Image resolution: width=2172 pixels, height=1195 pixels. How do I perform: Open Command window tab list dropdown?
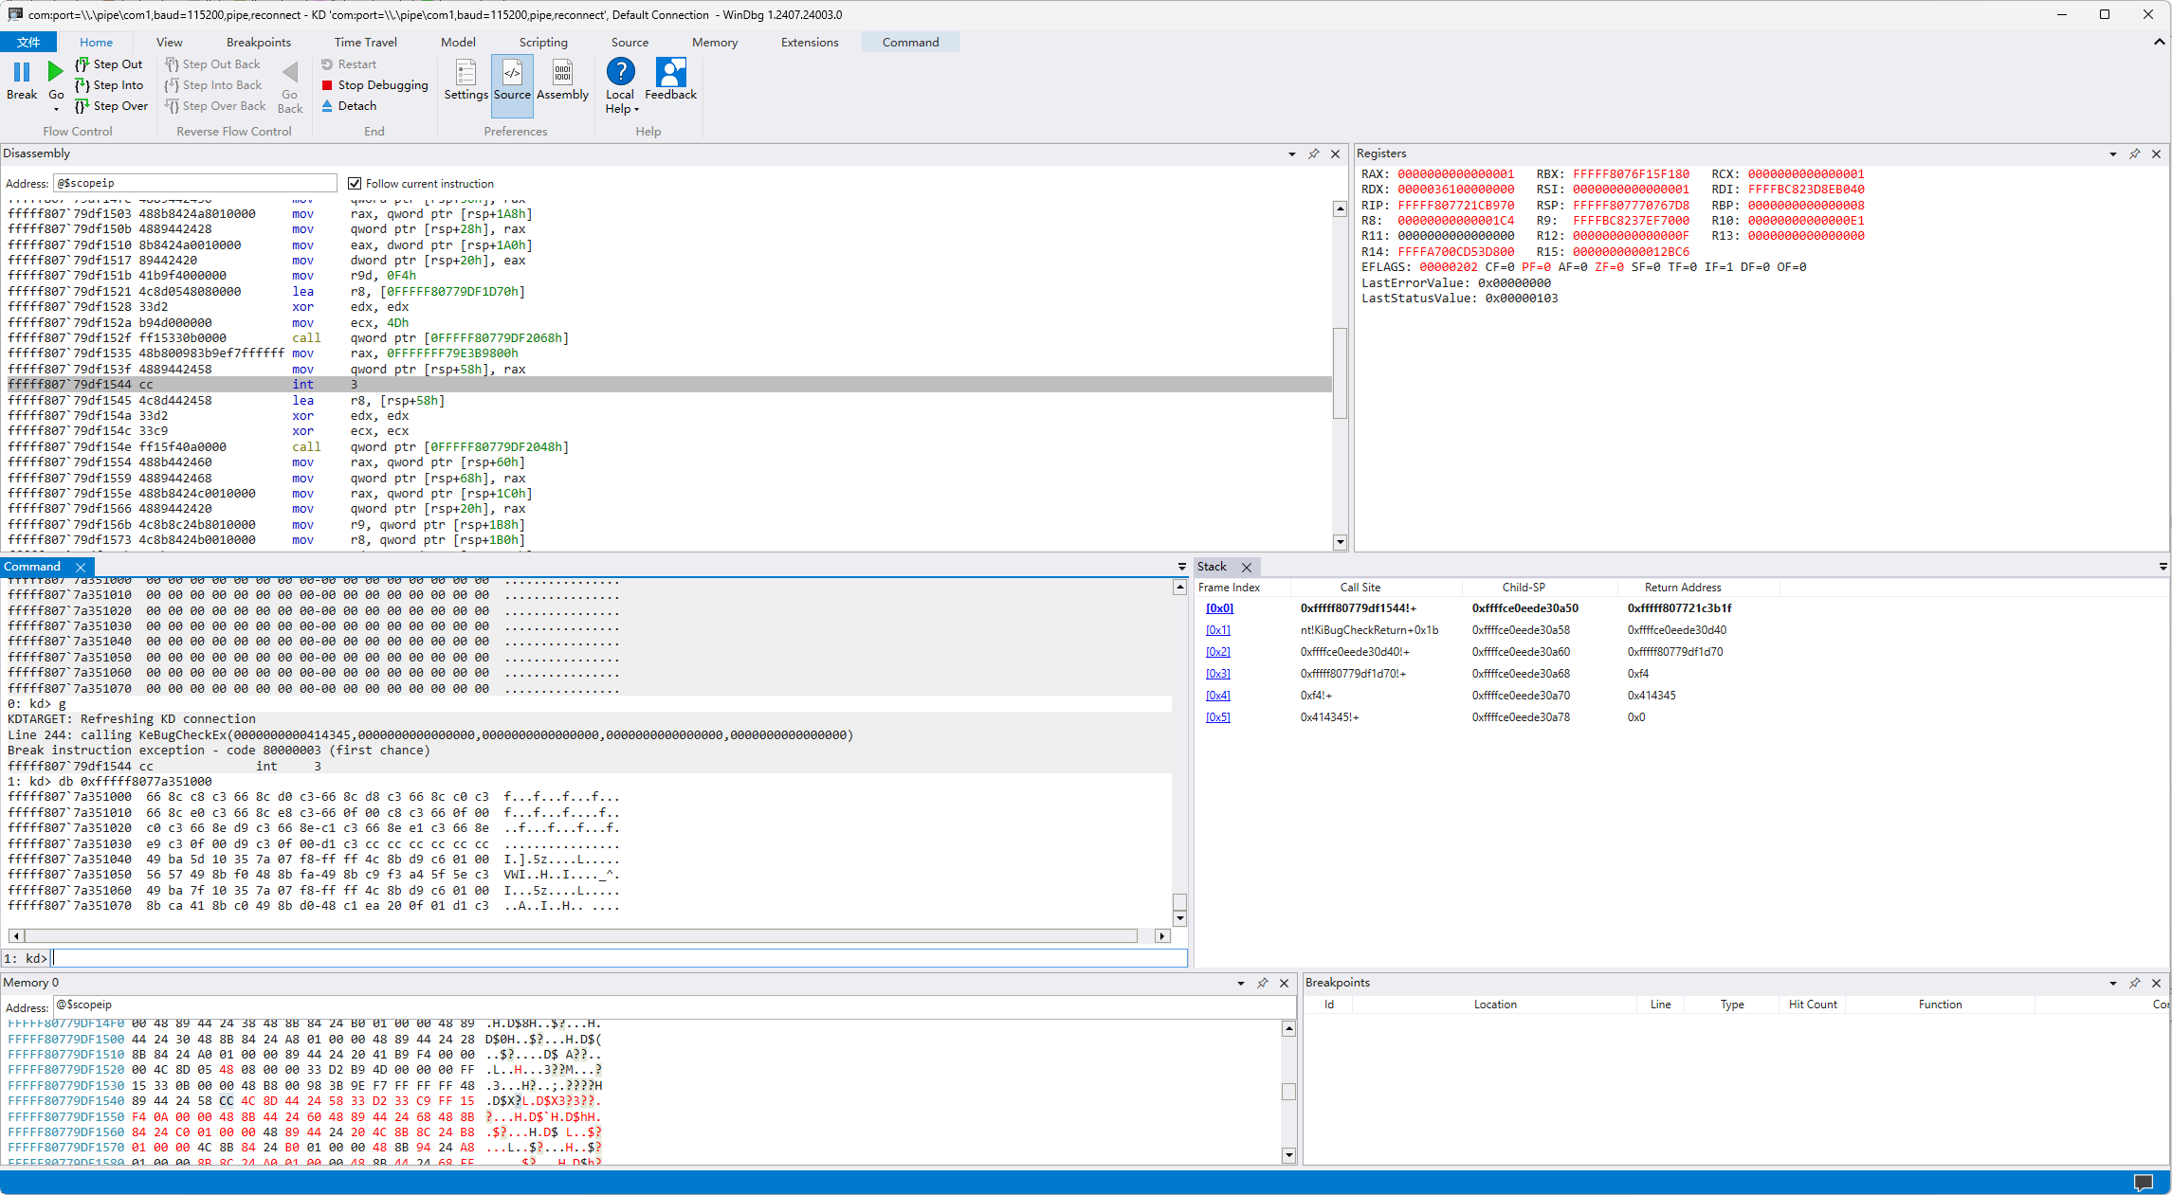tap(1181, 567)
